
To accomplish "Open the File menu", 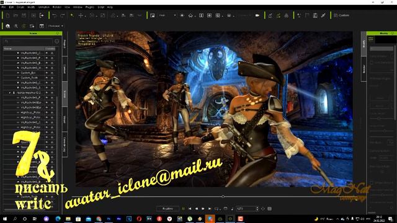I will click(4, 7).
